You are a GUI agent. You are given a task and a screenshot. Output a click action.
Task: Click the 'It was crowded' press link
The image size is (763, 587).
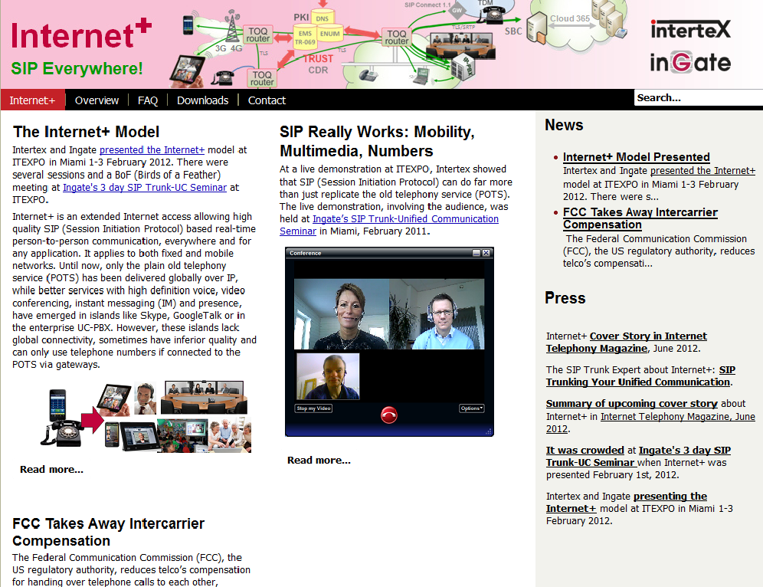coord(585,451)
